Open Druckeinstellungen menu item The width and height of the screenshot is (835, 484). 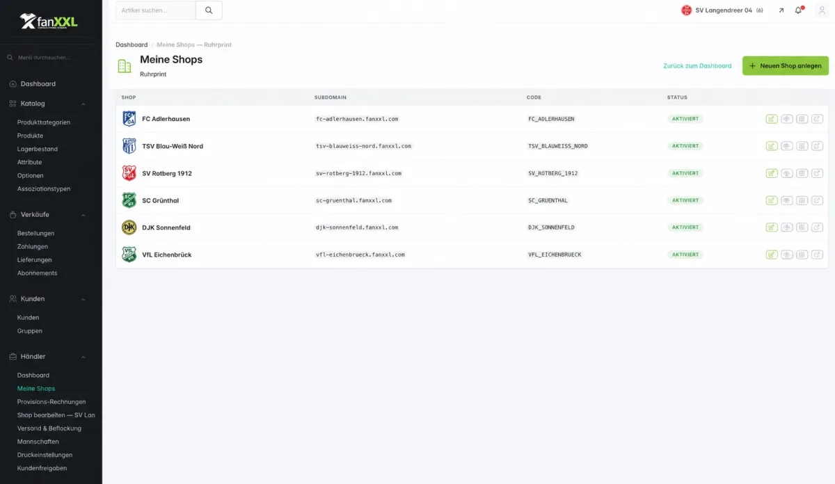[x=45, y=455]
